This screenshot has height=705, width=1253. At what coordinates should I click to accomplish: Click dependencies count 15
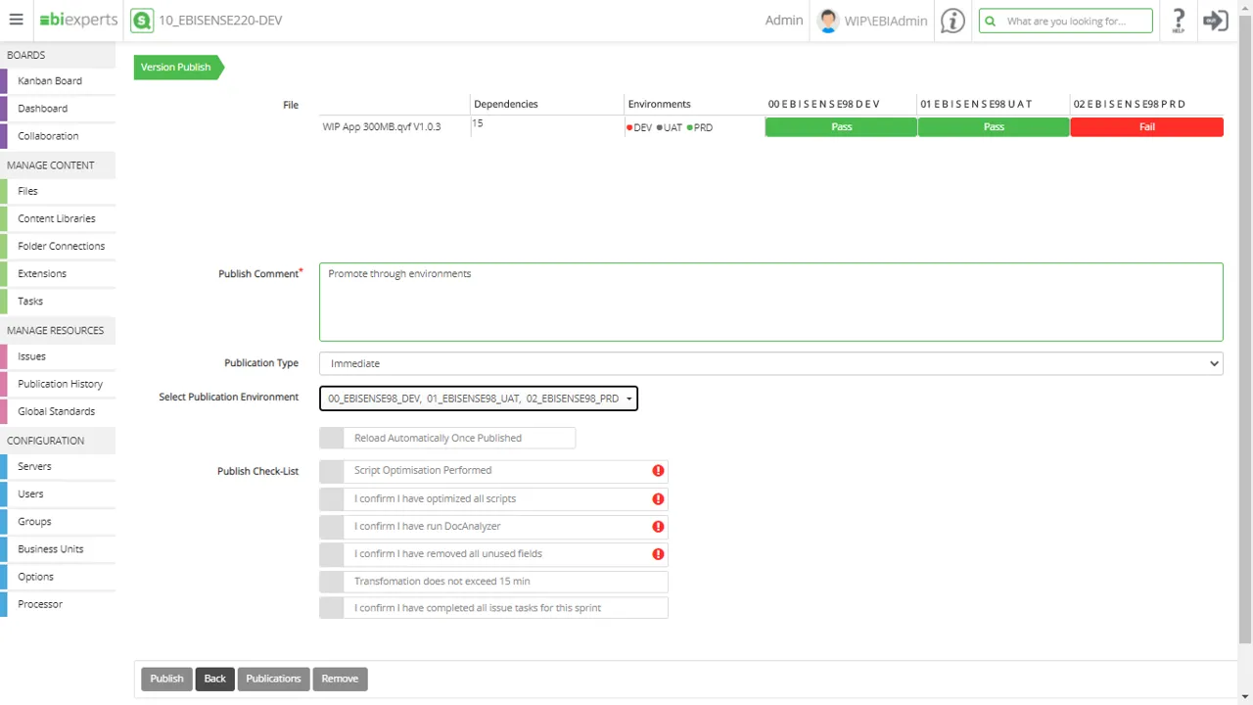478,123
